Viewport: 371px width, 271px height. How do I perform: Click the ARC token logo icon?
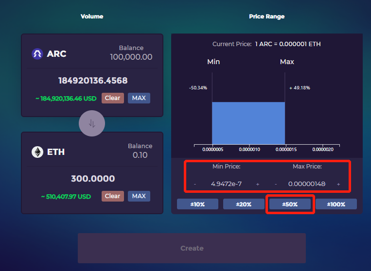tap(37, 54)
